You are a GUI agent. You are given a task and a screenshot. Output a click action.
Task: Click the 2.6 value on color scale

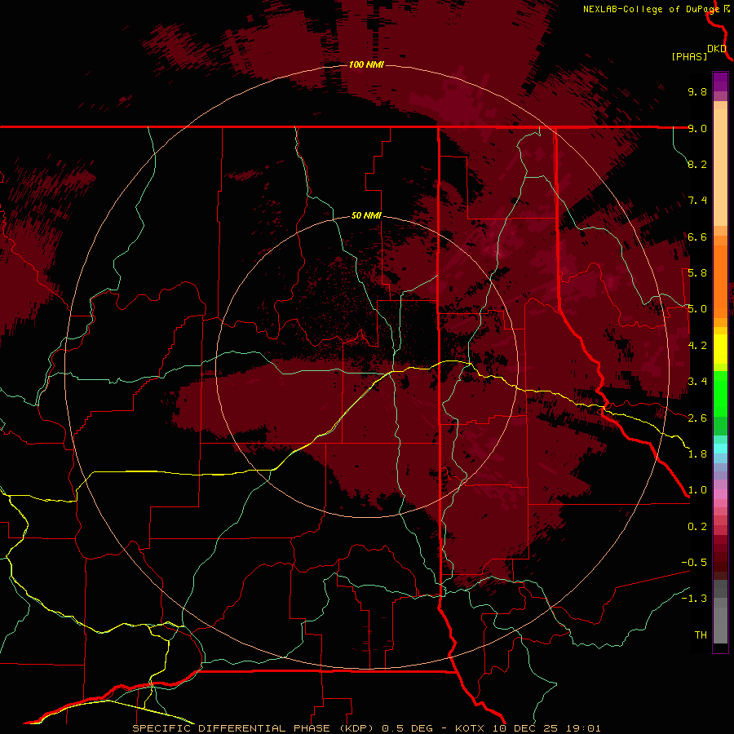pos(697,418)
